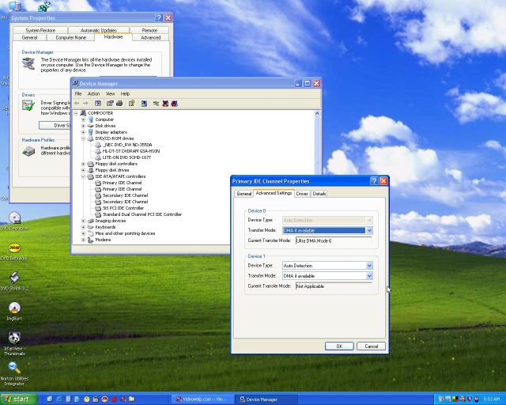Click the Windows Start button
The width and height of the screenshot is (506, 405).
point(19,399)
